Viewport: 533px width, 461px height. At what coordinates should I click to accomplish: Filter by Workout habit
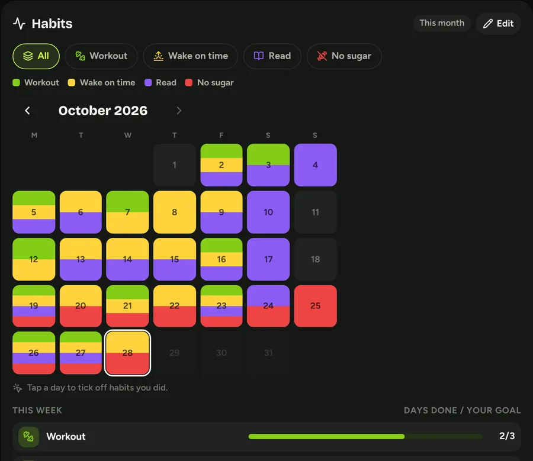point(101,56)
